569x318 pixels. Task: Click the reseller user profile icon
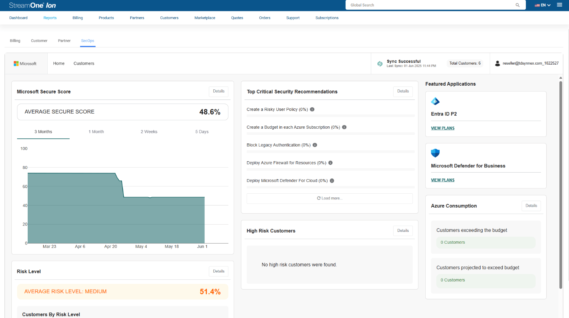497,64
